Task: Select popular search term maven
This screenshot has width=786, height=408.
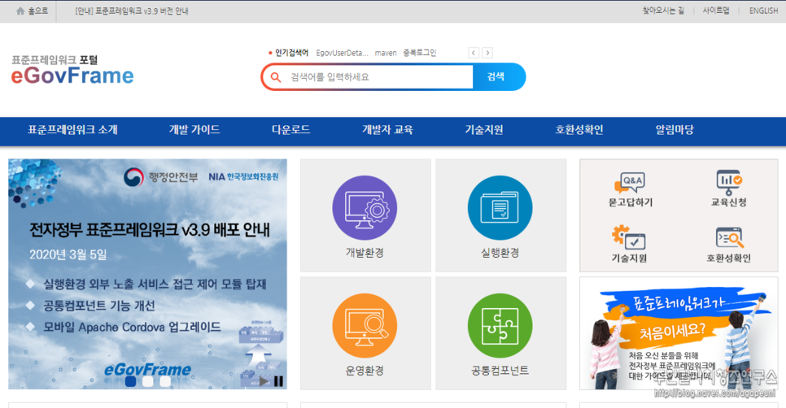Action: point(386,53)
